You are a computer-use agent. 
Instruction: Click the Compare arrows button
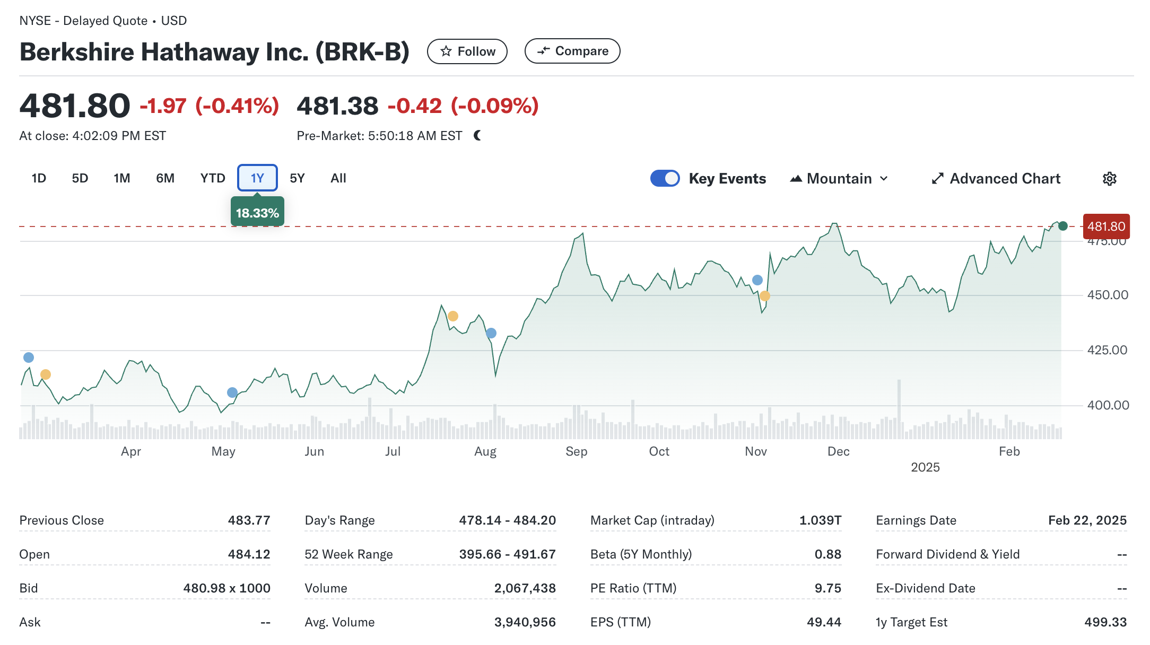click(x=572, y=51)
